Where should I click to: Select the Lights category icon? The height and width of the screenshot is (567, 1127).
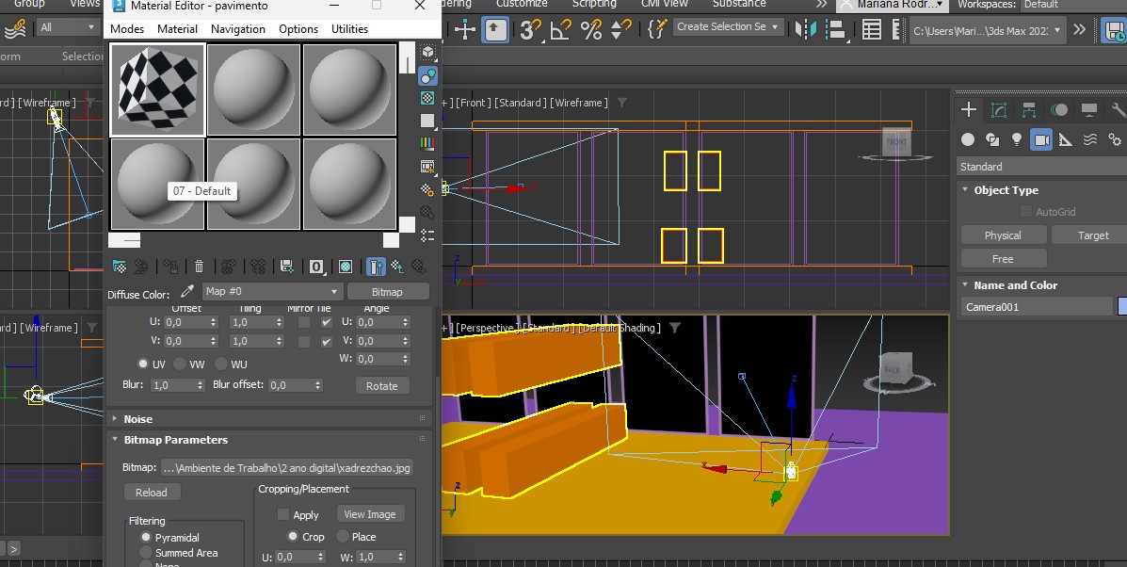1016,139
